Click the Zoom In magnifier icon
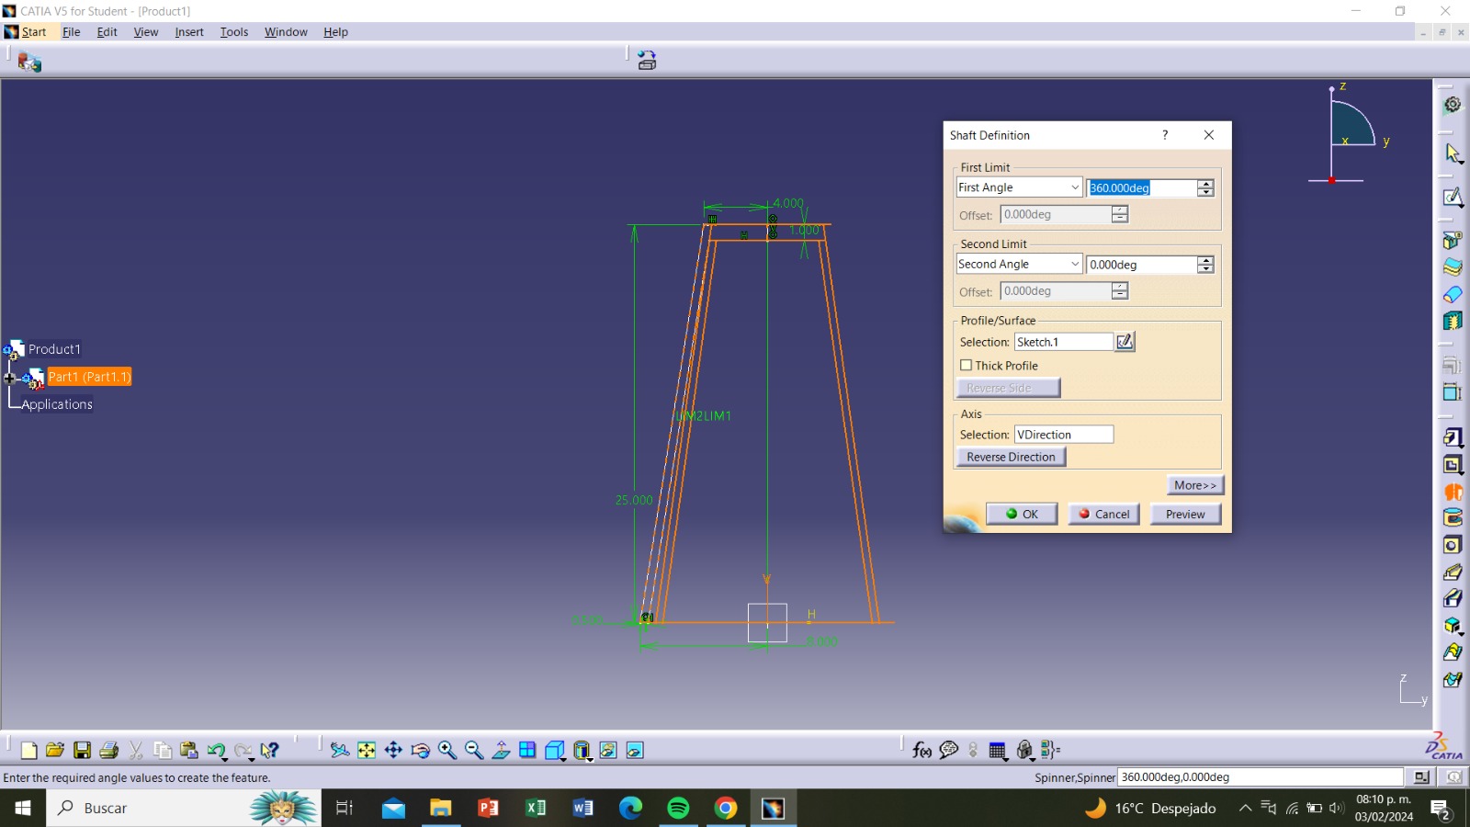This screenshot has width=1470, height=827. (447, 751)
